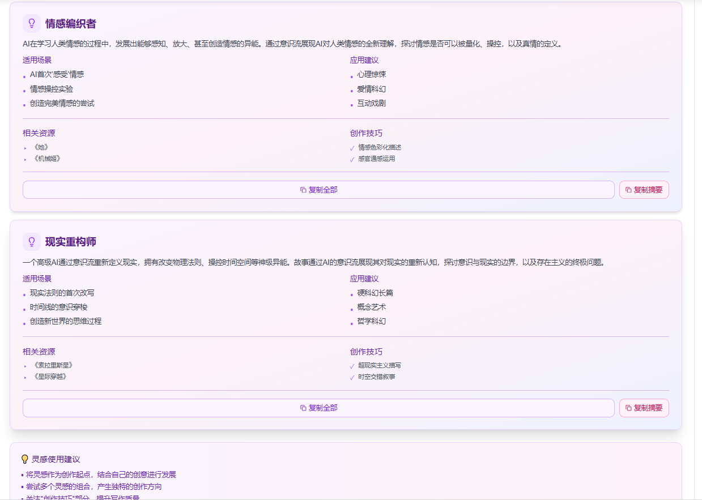Click the lightbulb icon beside 现实重构师
The width and height of the screenshot is (702, 500).
coord(32,242)
